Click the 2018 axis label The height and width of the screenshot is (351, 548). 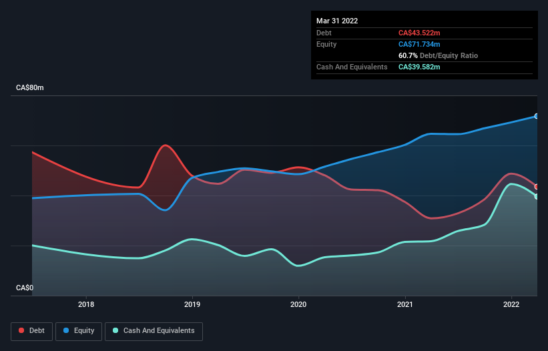coord(86,304)
